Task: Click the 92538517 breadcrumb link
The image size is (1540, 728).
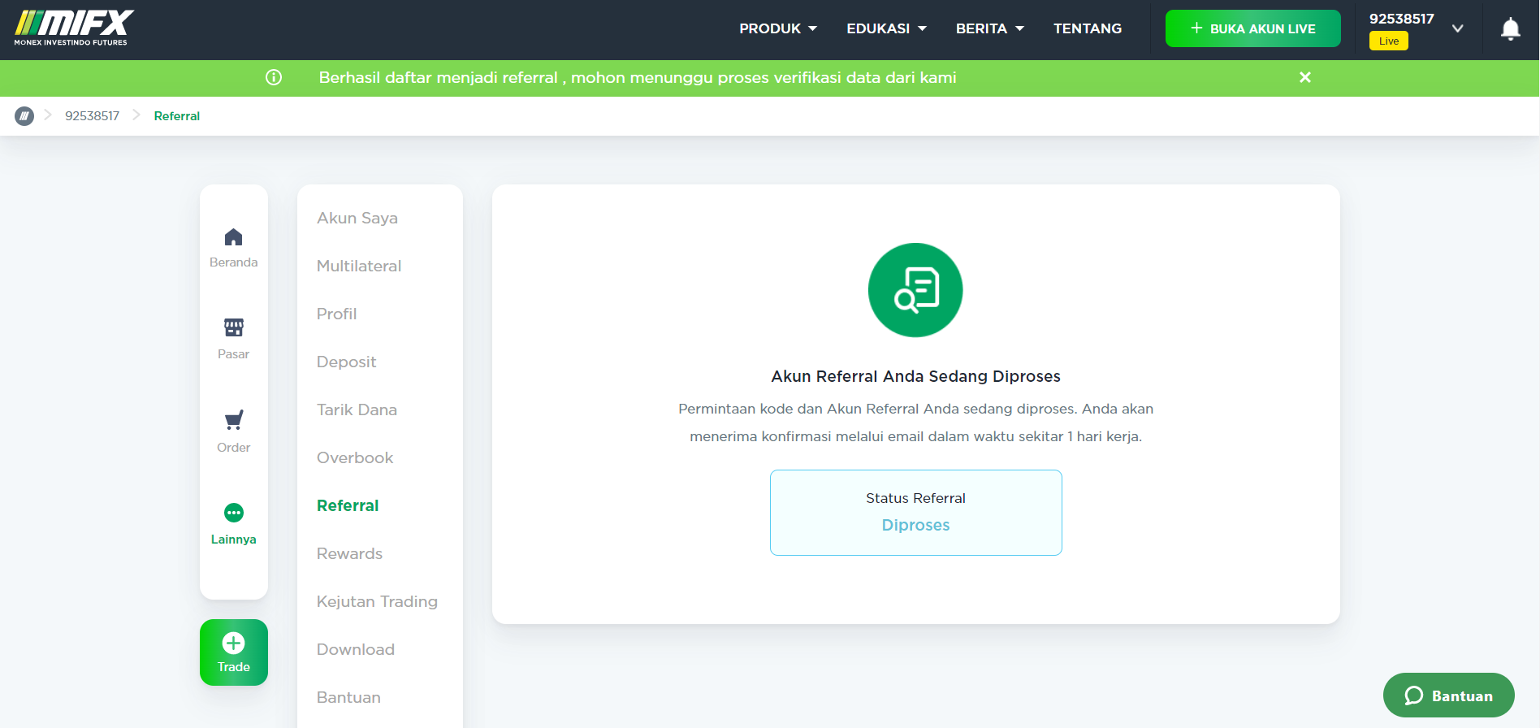Action: click(92, 116)
